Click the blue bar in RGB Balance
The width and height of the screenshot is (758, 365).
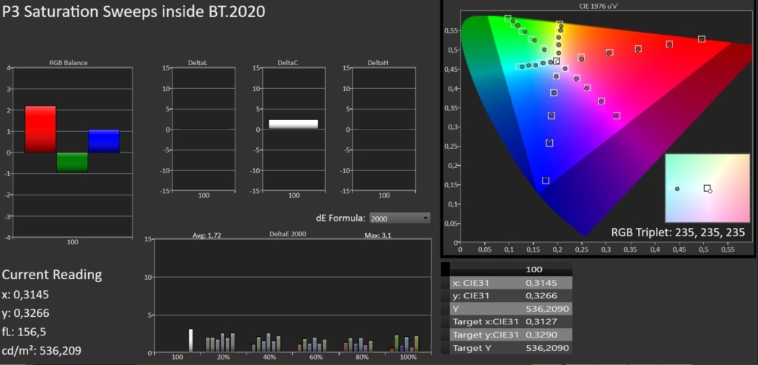tap(104, 141)
